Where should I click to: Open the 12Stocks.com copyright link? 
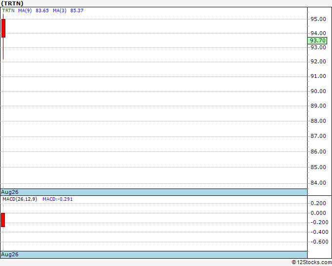tap(311, 262)
